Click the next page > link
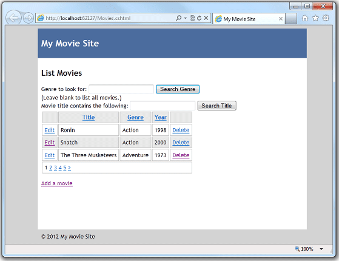The image size is (339, 261). click(69, 168)
